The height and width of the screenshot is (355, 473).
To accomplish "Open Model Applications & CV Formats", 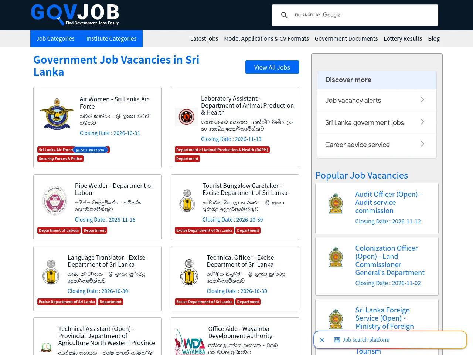I will (x=266, y=38).
